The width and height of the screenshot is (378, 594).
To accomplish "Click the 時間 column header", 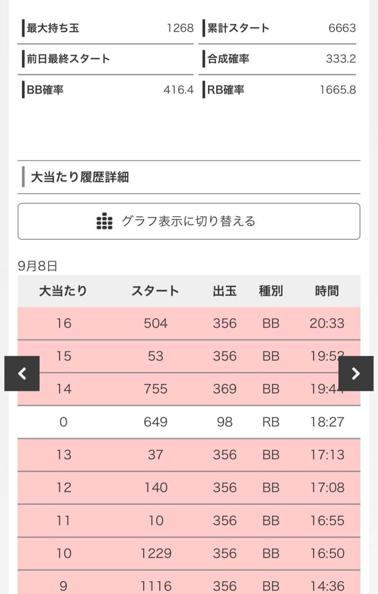I will click(327, 291).
